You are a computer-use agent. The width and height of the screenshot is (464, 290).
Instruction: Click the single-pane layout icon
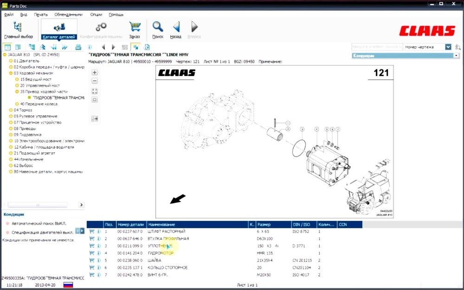click(x=7, y=47)
